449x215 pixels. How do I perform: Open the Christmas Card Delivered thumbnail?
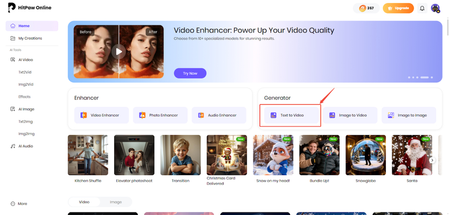(227, 155)
